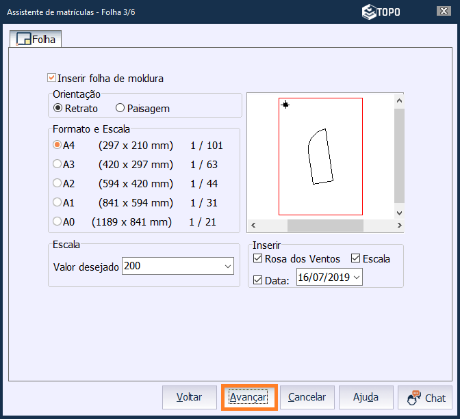This screenshot has width=460, height=419.
Task: Select Retrato orientation
Action: [58, 108]
